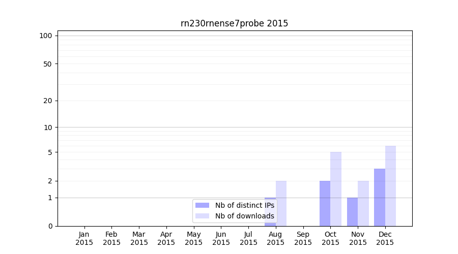Pick the Nov 2015 downloads bar
The width and height of the screenshot is (458, 254).
pos(363,203)
